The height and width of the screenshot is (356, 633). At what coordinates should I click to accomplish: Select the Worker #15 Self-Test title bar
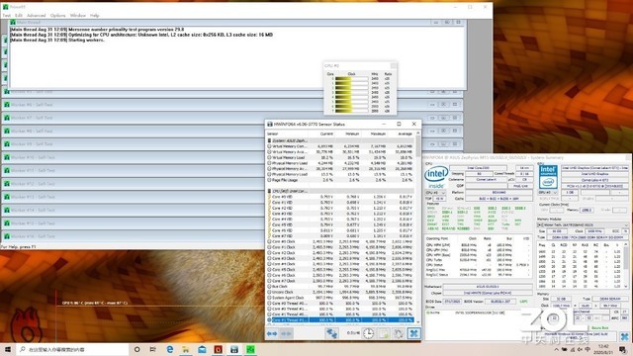pyautogui.click(x=134, y=223)
